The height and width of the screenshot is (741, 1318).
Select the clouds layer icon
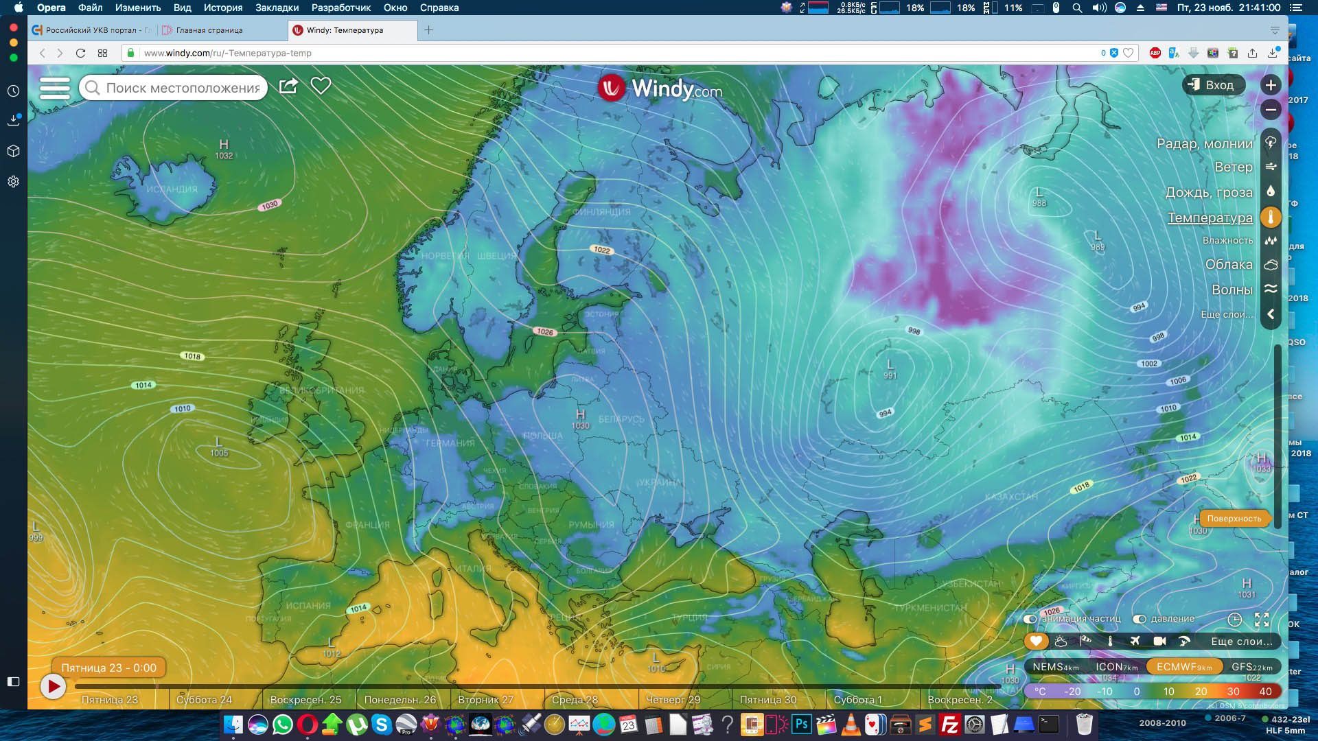tap(1271, 265)
